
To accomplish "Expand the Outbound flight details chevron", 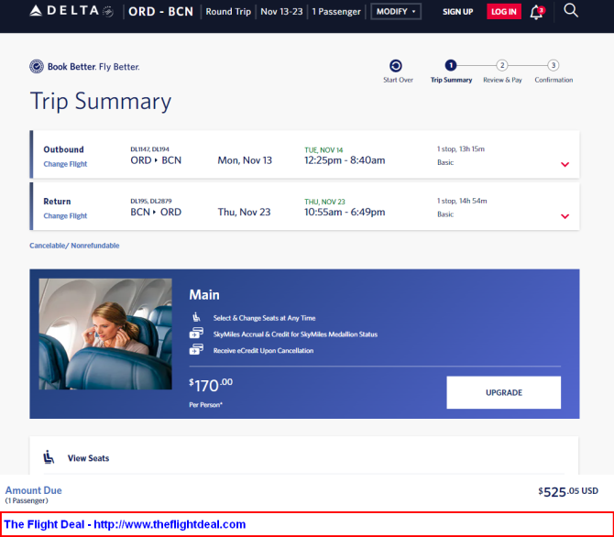I will (565, 164).
